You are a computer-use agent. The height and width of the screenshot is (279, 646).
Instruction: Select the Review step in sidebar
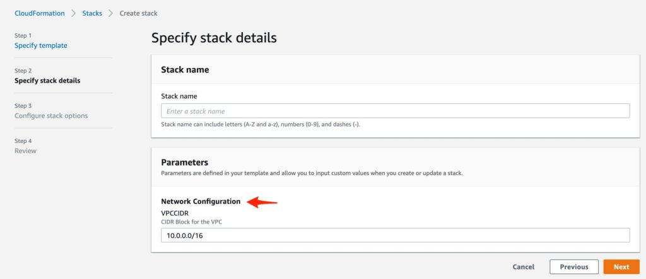click(25, 151)
